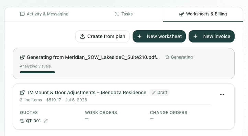248x136 pixels.
Task: Click the checklist icon beside Tasks
Action: pyautogui.click(x=117, y=14)
